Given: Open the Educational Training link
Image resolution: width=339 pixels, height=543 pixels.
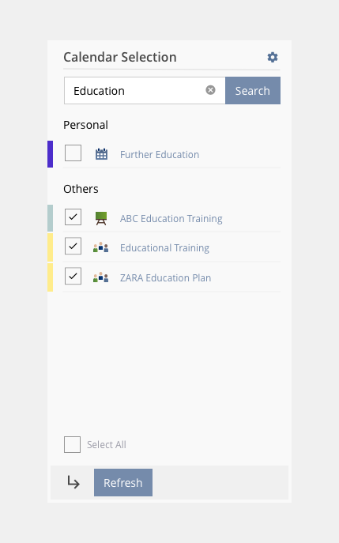Looking at the screenshot, I should (165, 248).
